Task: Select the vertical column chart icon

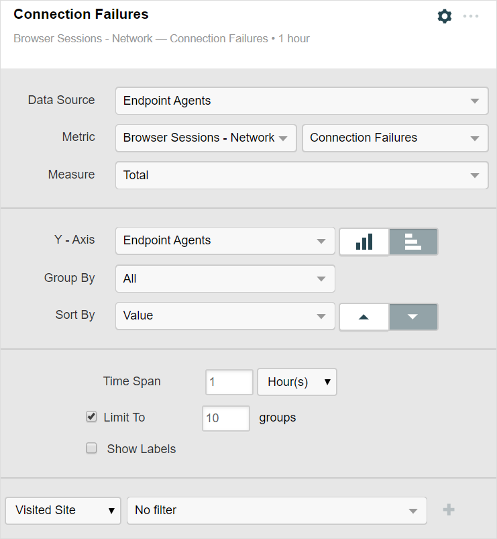Action: 364,241
